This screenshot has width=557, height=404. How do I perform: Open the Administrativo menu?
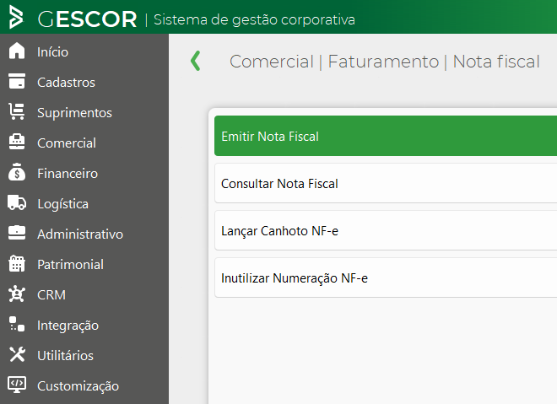(80, 234)
